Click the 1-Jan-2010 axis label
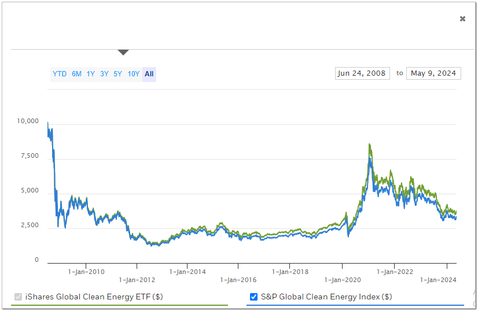The width and height of the screenshot is (478, 311). 86,272
